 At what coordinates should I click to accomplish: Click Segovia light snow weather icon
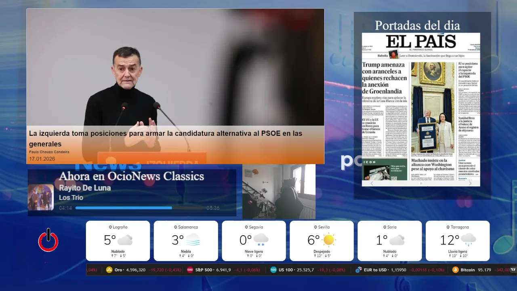click(261, 240)
